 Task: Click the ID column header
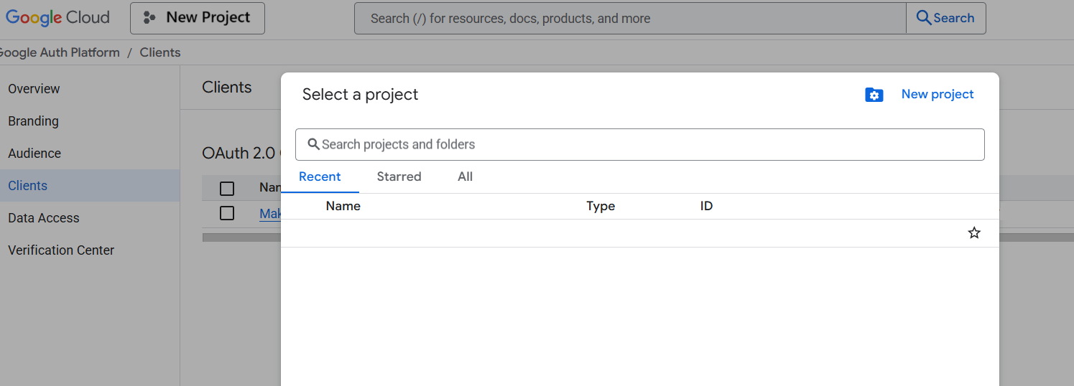706,206
